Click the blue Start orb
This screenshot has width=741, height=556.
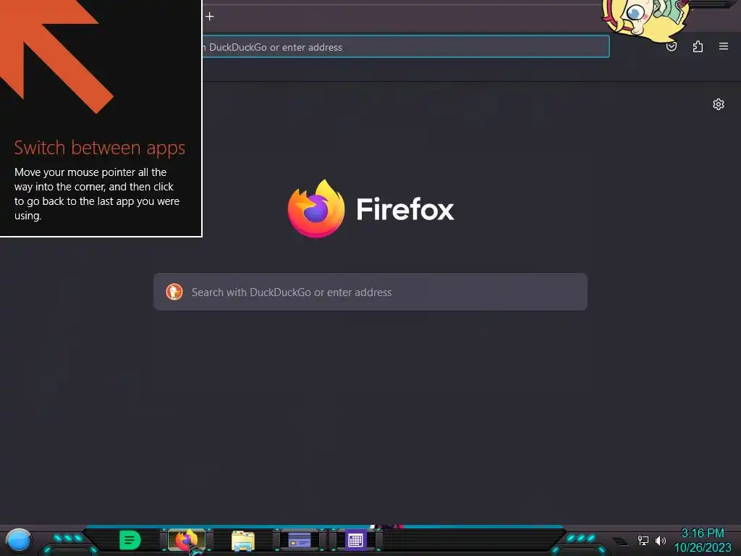coord(19,541)
